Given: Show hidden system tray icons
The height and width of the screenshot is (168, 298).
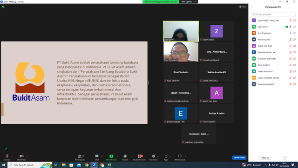Looking at the screenshot, I should (266, 165).
